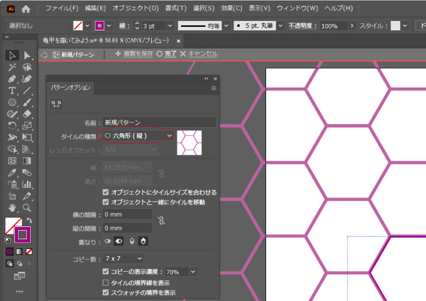Open the タイルの種類 dropdown
426x301 pixels.
[138, 135]
